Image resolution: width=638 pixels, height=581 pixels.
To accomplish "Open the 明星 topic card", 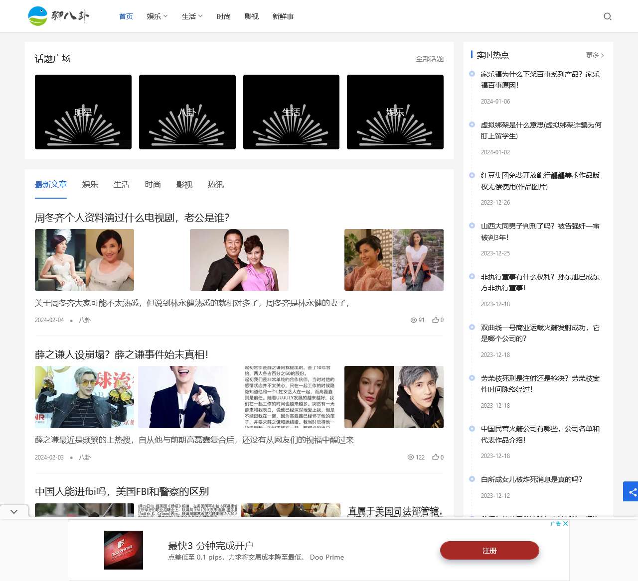I will coord(83,112).
